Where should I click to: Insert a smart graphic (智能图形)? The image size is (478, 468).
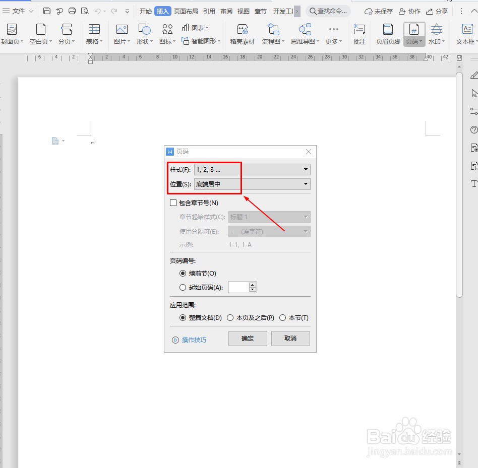pyautogui.click(x=201, y=41)
